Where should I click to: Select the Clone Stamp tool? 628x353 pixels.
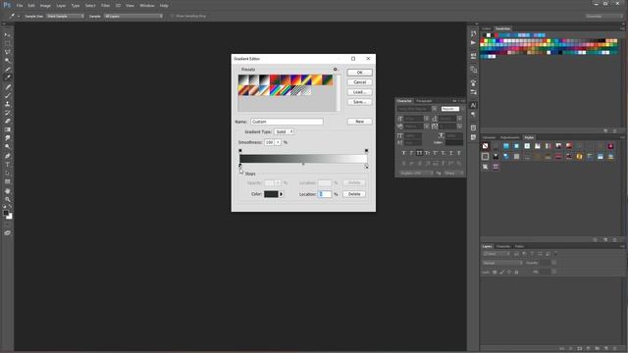tap(8, 104)
